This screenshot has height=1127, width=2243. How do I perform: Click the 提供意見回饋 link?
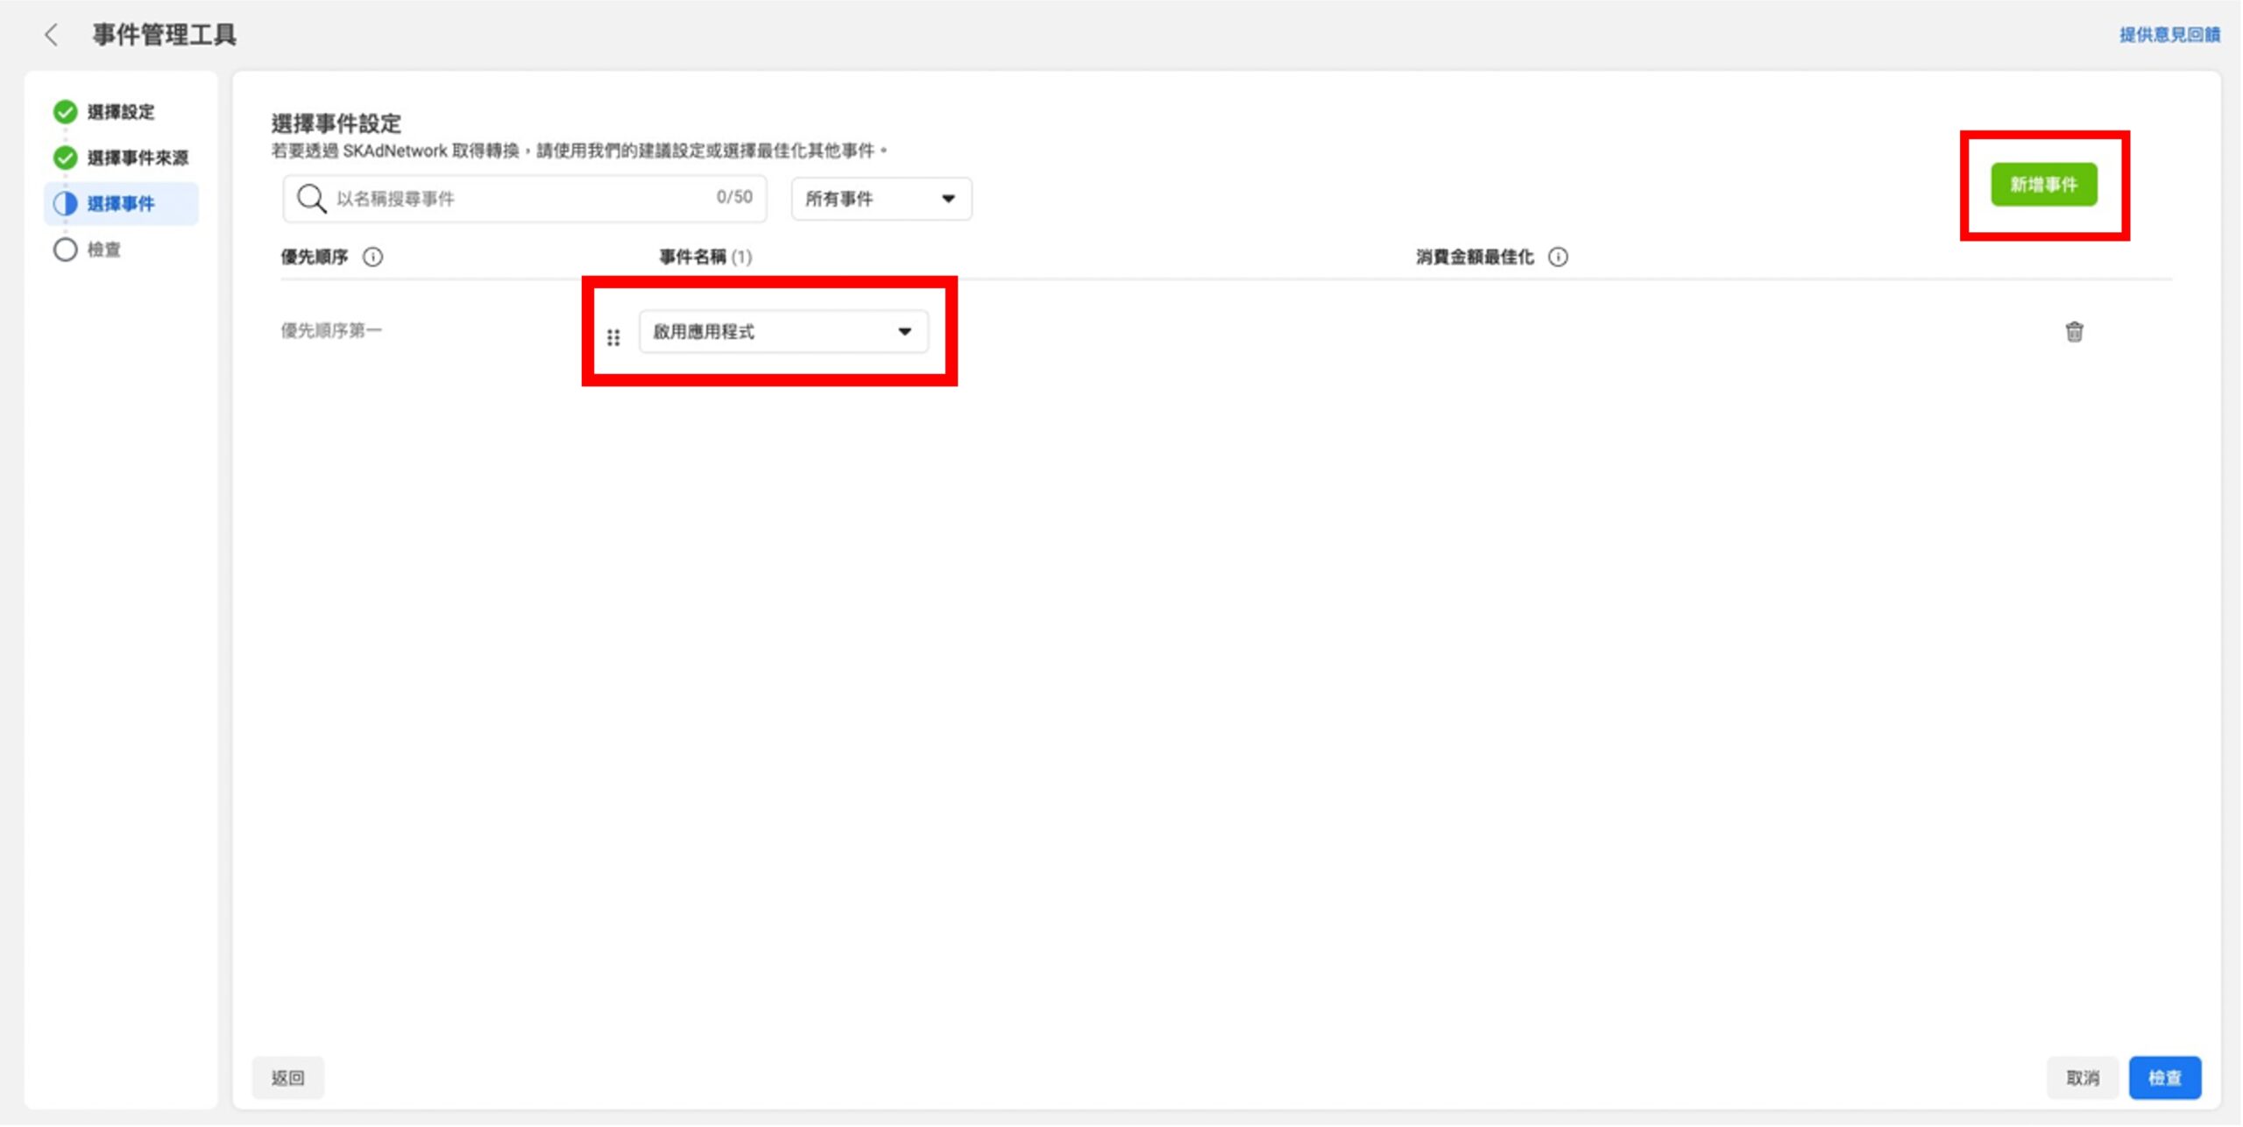[x=2169, y=35]
